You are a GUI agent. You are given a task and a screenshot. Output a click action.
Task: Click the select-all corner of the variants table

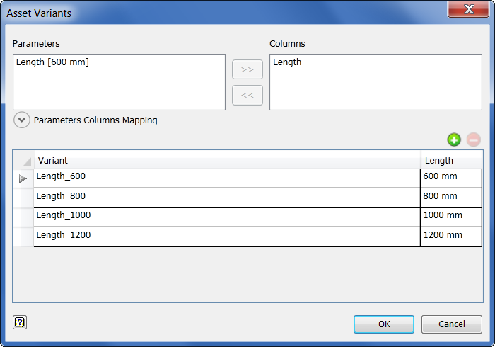23,161
